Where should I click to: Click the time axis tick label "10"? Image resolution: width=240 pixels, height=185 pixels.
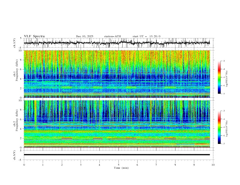coord(213,165)
